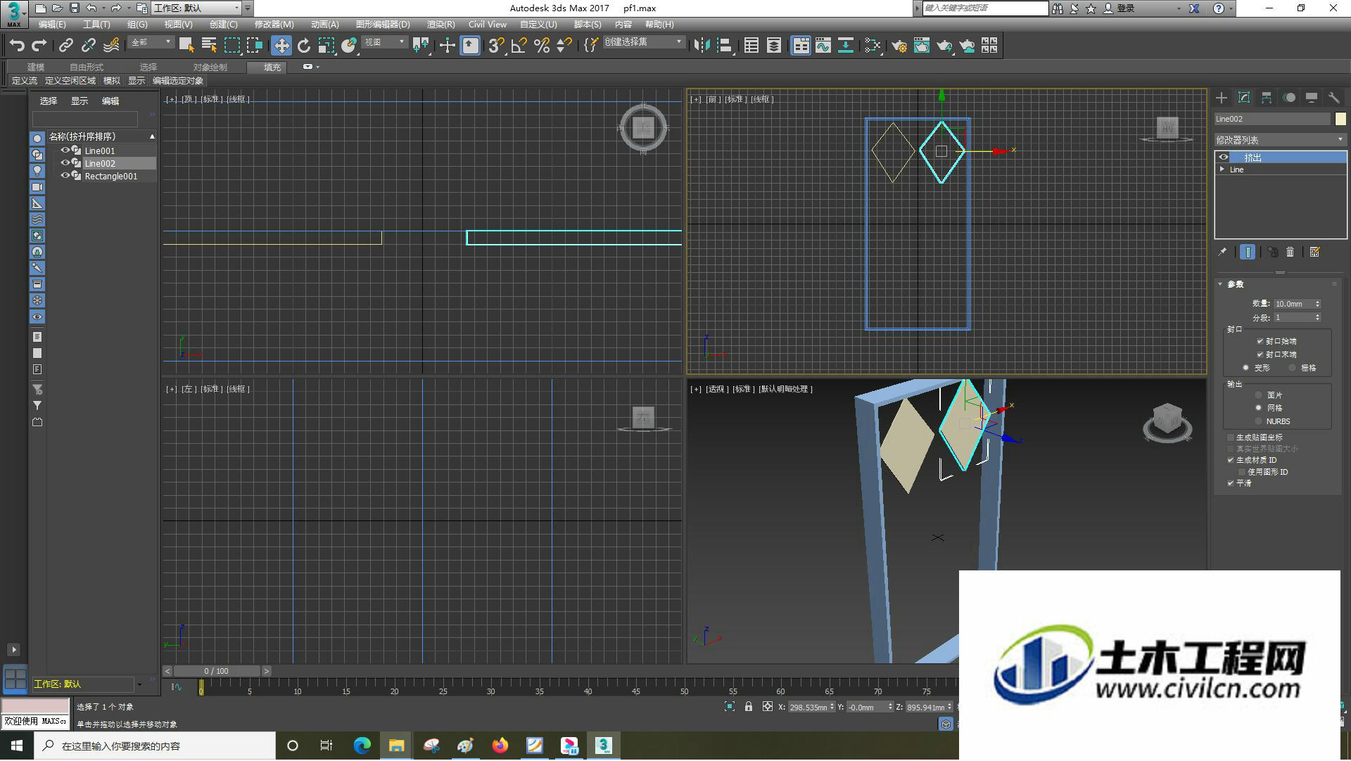The height and width of the screenshot is (761, 1351).
Task: Open the 修改器(M) menu
Action: (x=274, y=25)
